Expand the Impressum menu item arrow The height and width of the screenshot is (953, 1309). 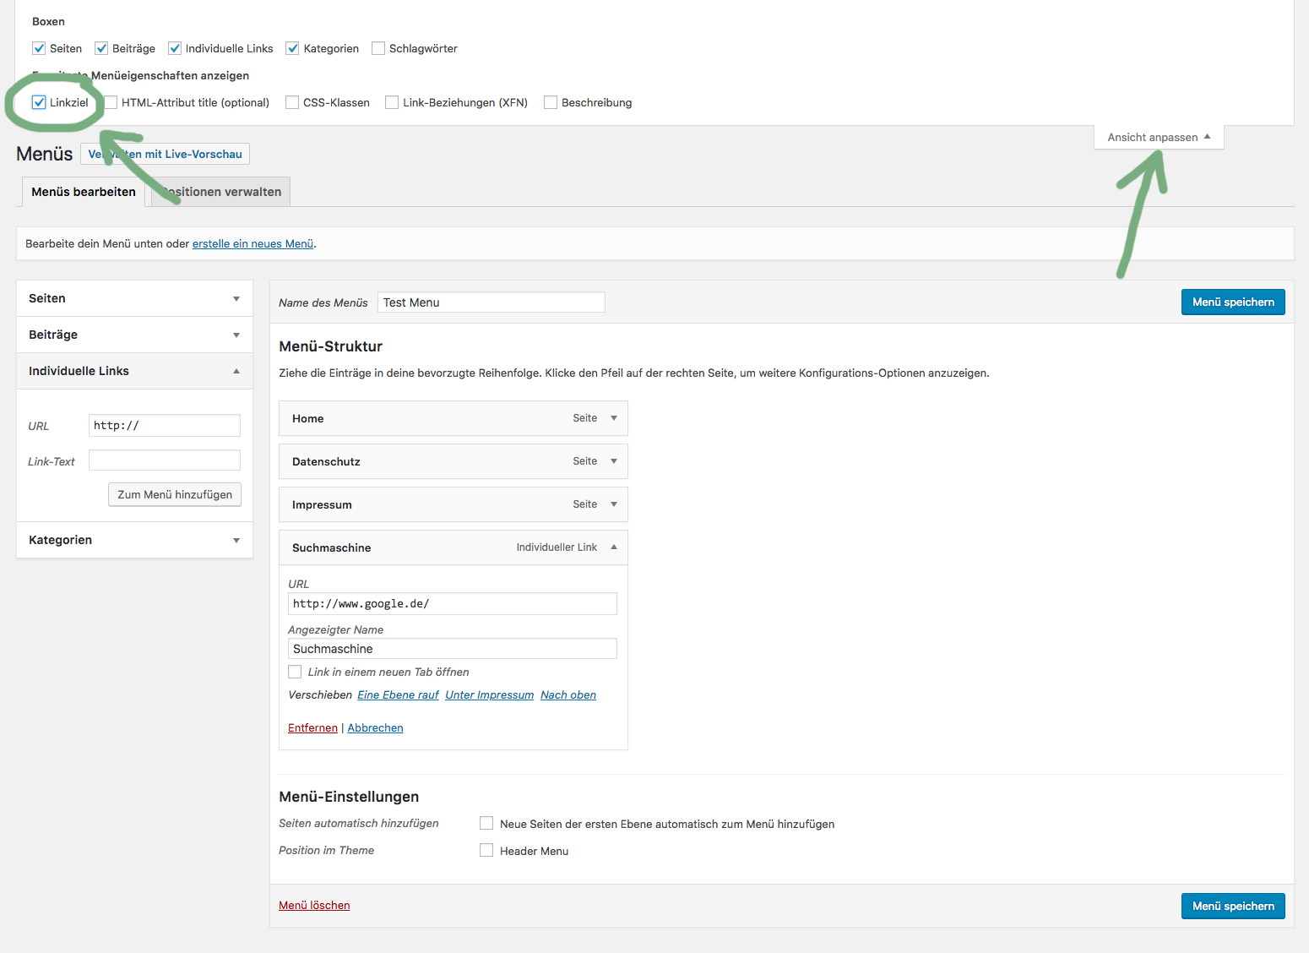pyautogui.click(x=614, y=504)
